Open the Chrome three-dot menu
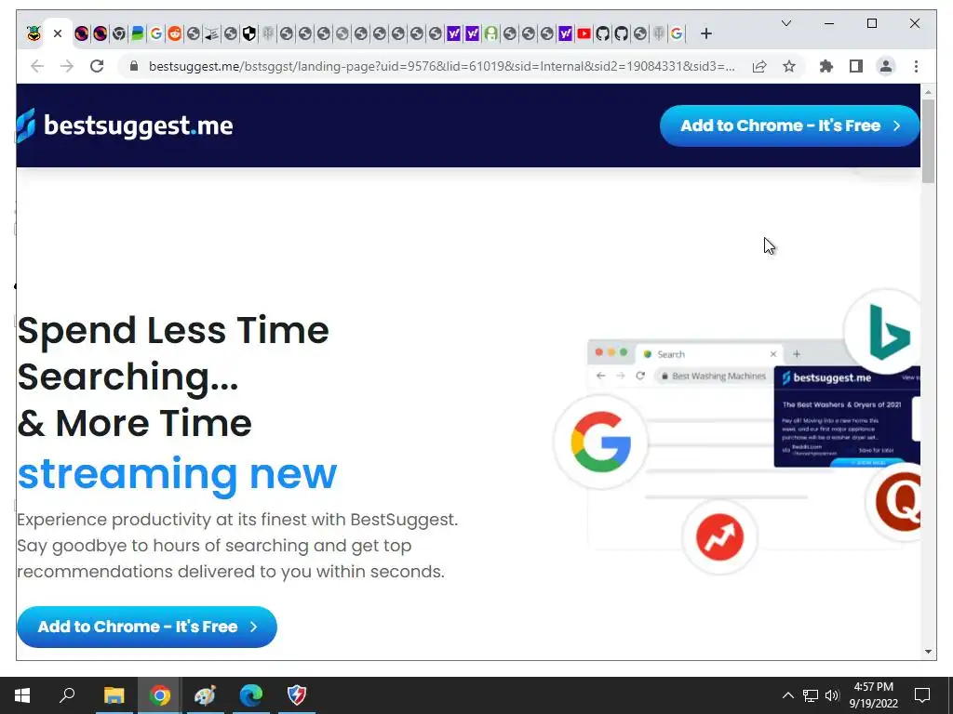 tap(916, 66)
